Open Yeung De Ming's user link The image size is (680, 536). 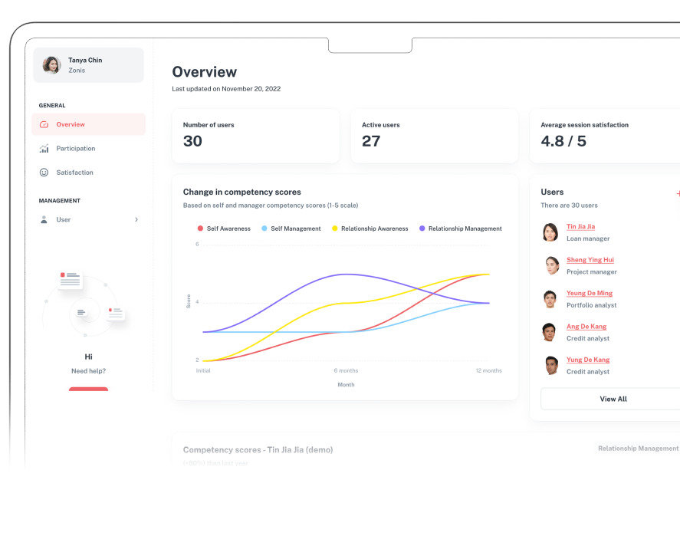pyautogui.click(x=590, y=294)
